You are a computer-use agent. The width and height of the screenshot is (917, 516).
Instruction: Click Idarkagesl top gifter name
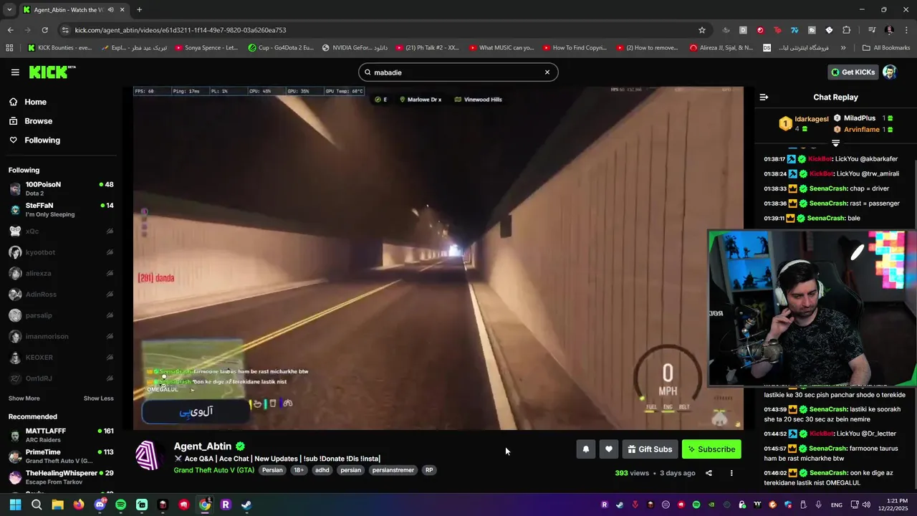coord(812,118)
